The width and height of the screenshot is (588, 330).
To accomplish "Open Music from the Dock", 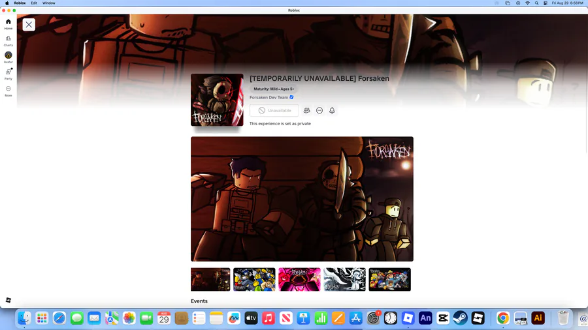I will pyautogui.click(x=269, y=318).
